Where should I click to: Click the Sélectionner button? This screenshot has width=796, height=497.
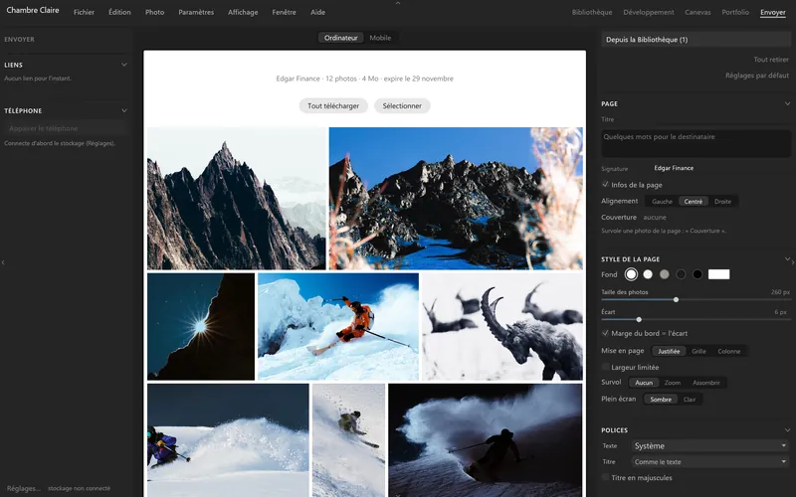(x=402, y=105)
